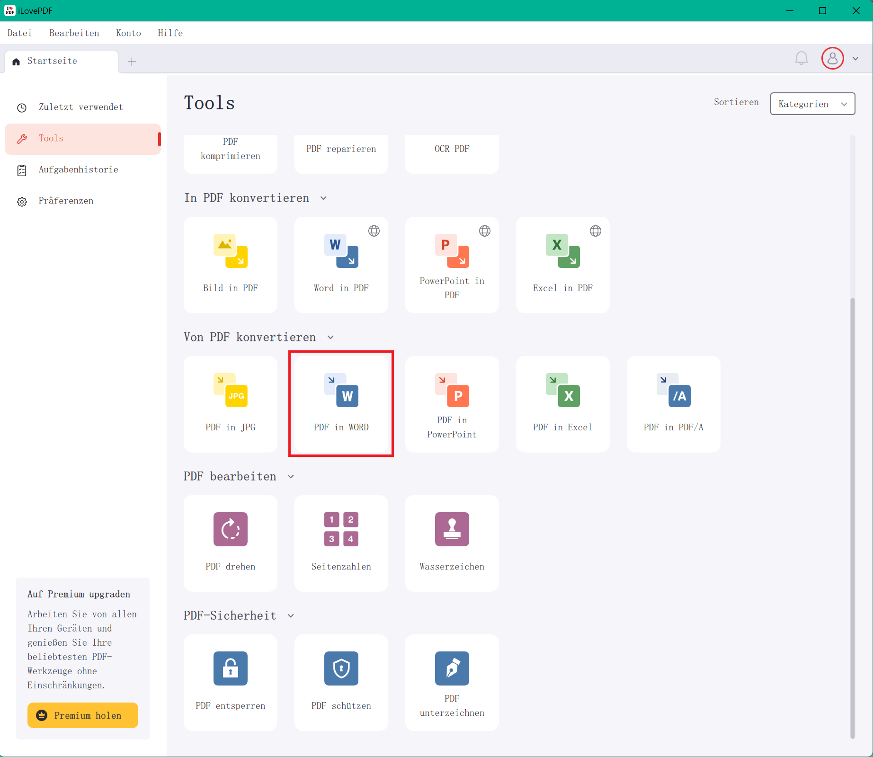Open the Bild in PDF tool

tap(231, 265)
